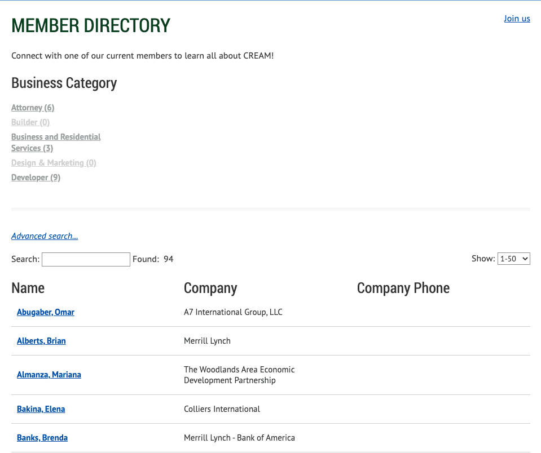Select The Woodlands Area Economic Development cell

(239, 375)
